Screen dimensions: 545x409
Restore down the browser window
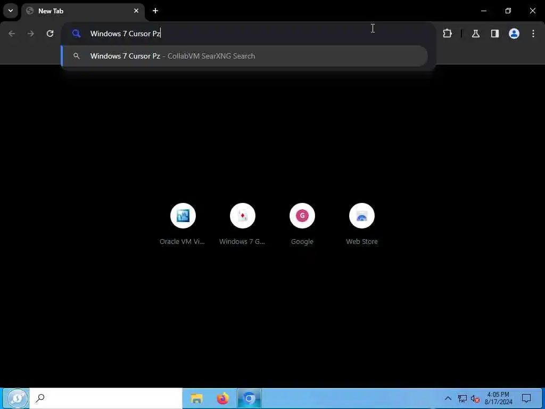[508, 11]
